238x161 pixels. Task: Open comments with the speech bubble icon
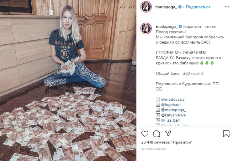pos(156,134)
